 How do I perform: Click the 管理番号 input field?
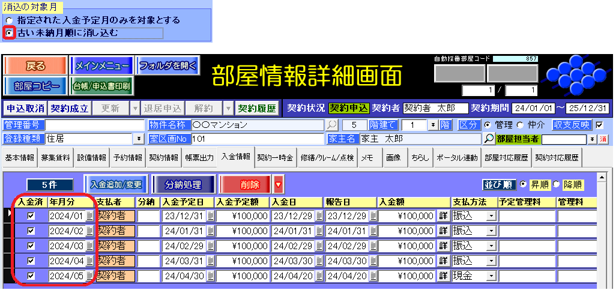(95, 125)
